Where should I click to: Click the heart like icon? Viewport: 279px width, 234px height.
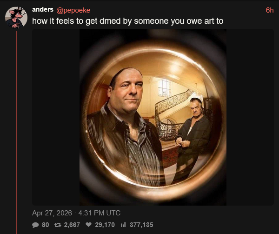tap(88, 225)
